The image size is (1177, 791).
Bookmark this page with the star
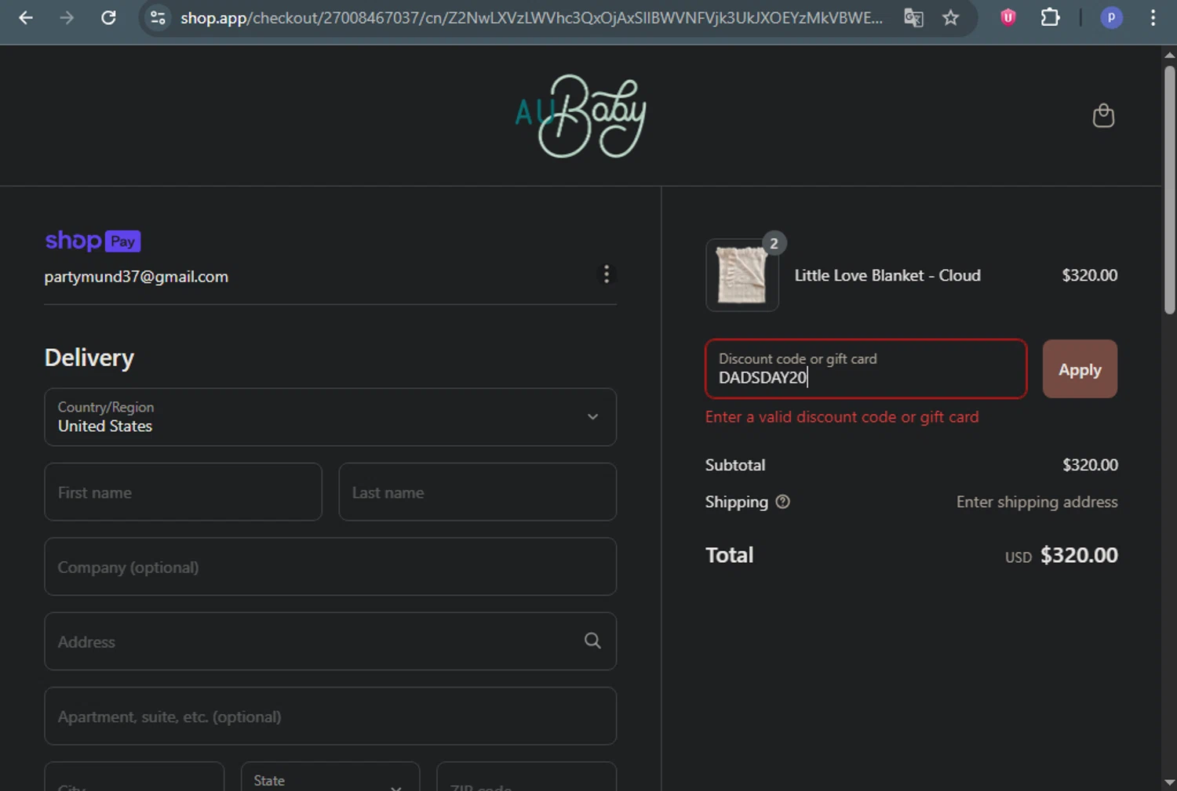click(950, 17)
